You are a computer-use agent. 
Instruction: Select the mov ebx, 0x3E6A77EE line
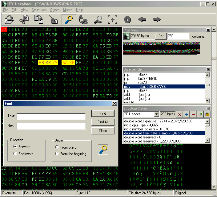pyautogui.click(x=164, y=87)
